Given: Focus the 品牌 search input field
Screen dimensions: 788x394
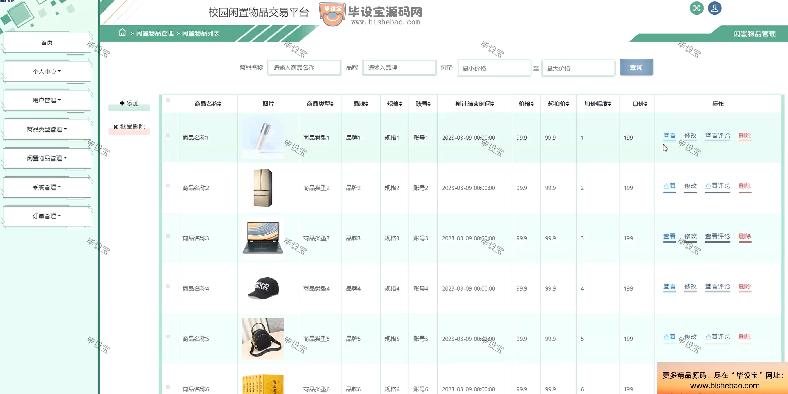Looking at the screenshot, I should pos(399,68).
